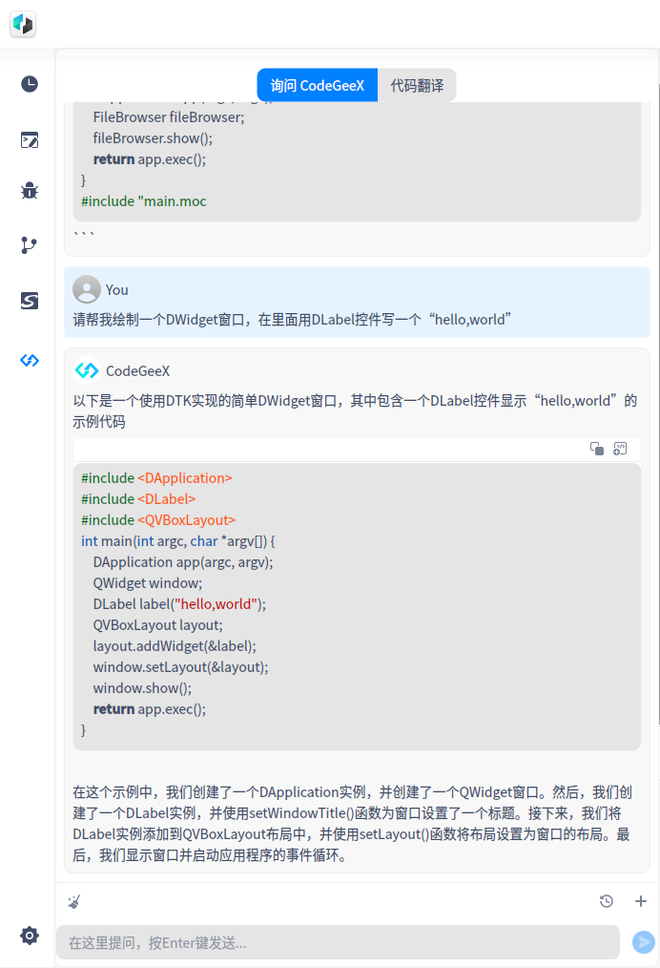The width and height of the screenshot is (660, 968).
Task: Click the line window.show();
Action: click(x=142, y=687)
